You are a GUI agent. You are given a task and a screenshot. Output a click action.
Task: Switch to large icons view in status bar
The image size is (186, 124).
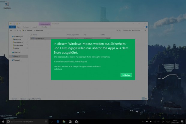point(146,99)
